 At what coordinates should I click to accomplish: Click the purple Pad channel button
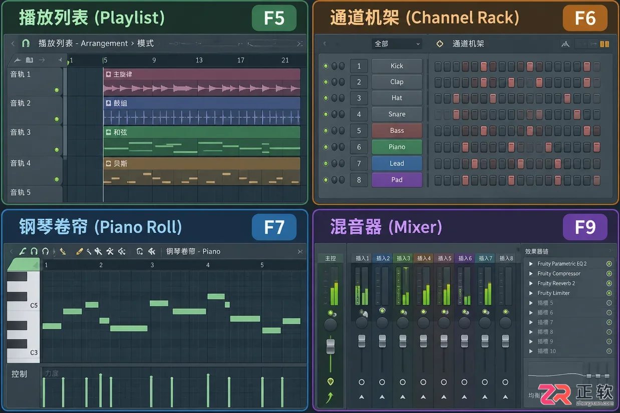tap(397, 180)
